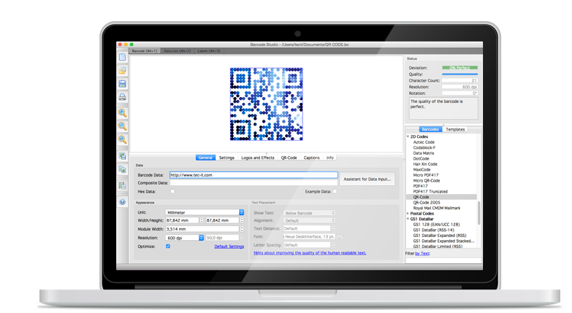Click the Text Distance stepper
Image resolution: width=572 pixels, height=313 pixels.
333,228
